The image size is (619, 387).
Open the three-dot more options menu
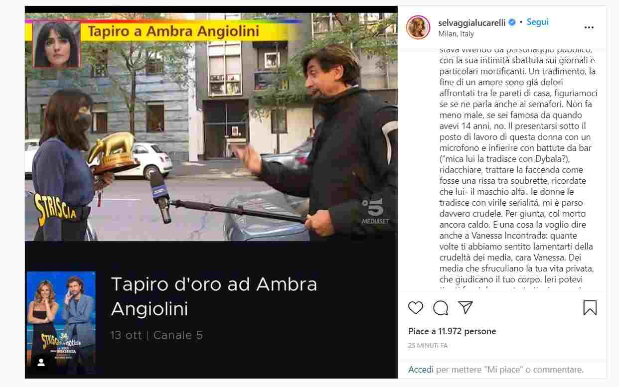tap(589, 27)
